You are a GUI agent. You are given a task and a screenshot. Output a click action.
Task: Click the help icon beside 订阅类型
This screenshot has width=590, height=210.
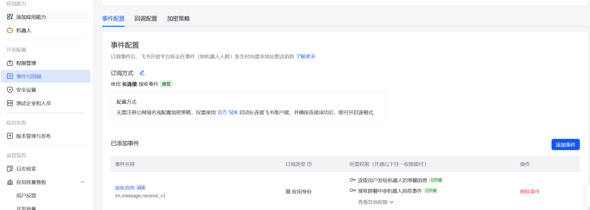click(309, 164)
